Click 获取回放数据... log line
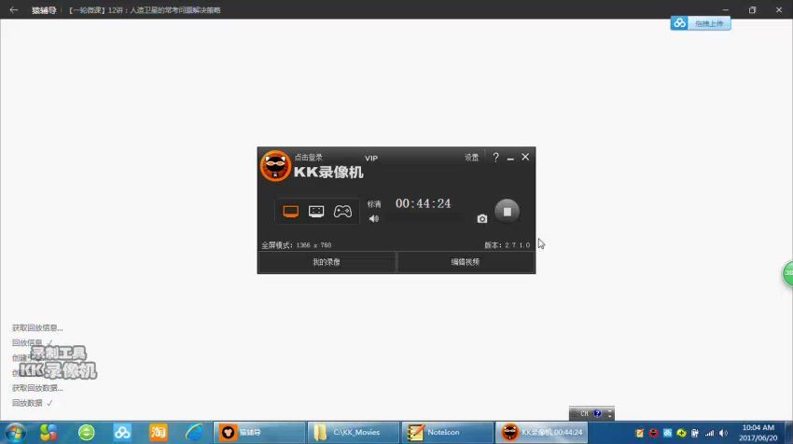 tap(37, 388)
